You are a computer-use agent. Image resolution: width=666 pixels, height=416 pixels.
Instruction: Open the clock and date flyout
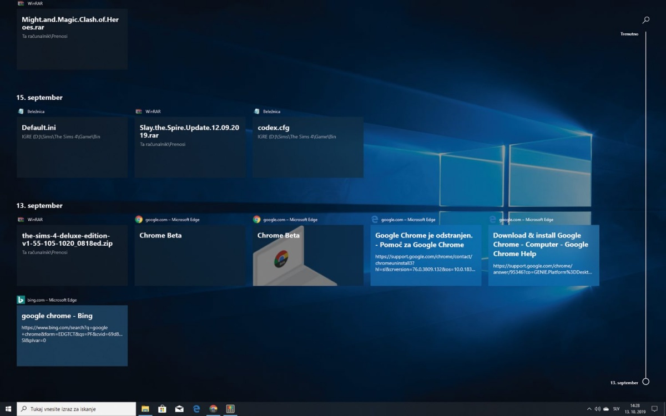click(634, 409)
